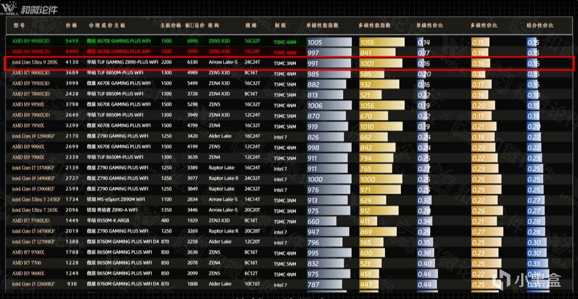The image size is (578, 299).
Task: Select the 主板价格 column header
Action: [171, 25]
